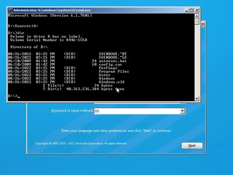Click the autoexec.bat file name

(113, 61)
